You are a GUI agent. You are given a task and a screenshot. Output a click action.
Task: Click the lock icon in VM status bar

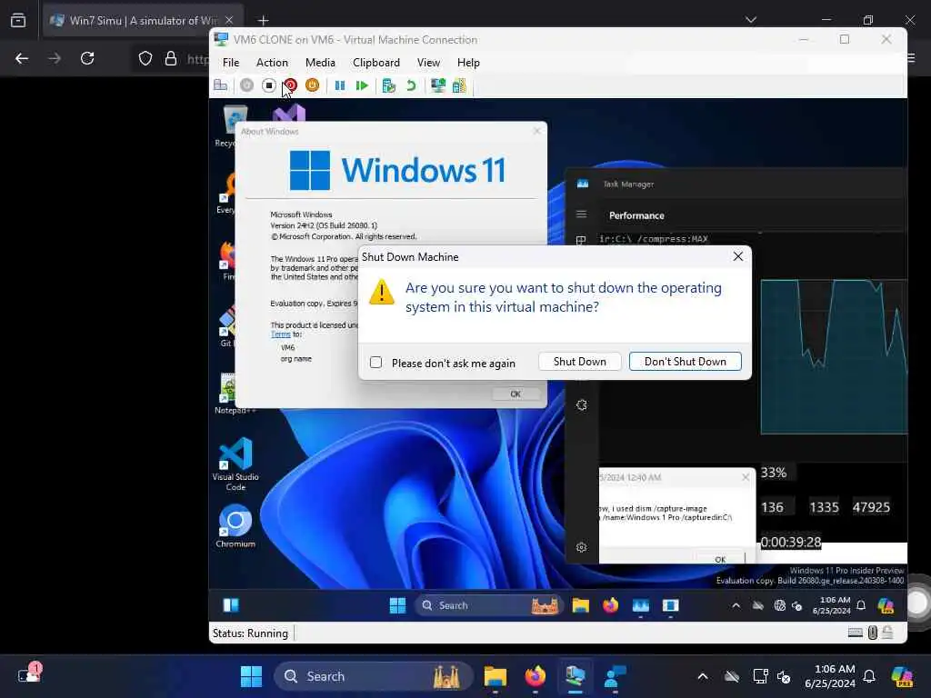[x=887, y=633]
